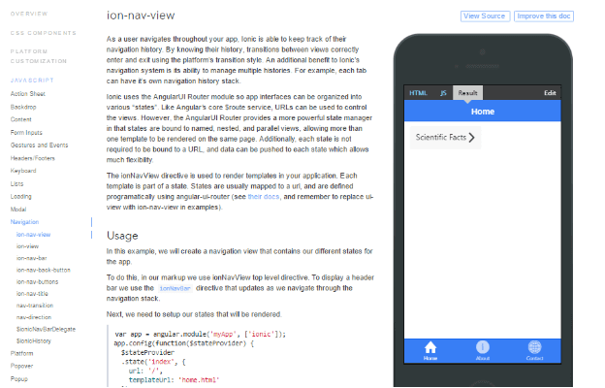Open Scientific Facts button in demo

[445, 138]
